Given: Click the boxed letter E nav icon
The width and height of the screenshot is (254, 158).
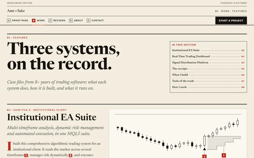Looking at the screenshot, I should click(88, 21).
